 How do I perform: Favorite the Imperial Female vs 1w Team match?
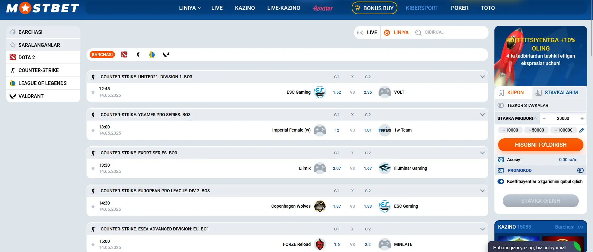[x=93, y=130]
